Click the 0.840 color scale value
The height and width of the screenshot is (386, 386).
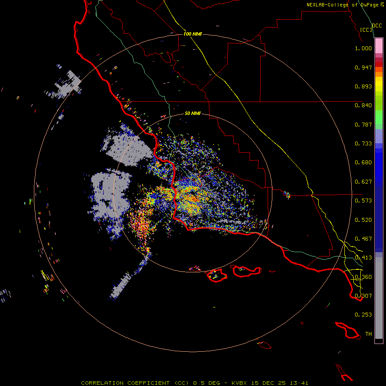pos(363,106)
